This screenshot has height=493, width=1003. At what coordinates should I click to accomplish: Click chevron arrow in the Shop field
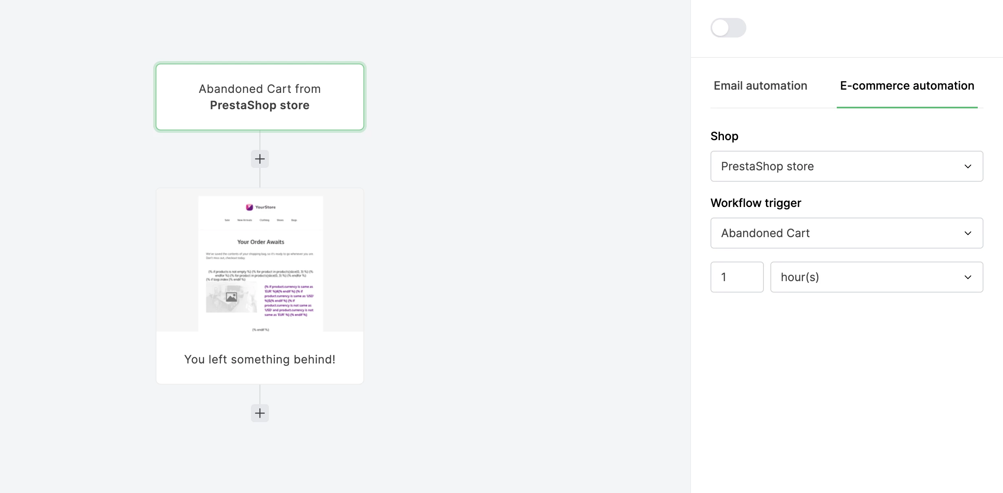pyautogui.click(x=968, y=166)
